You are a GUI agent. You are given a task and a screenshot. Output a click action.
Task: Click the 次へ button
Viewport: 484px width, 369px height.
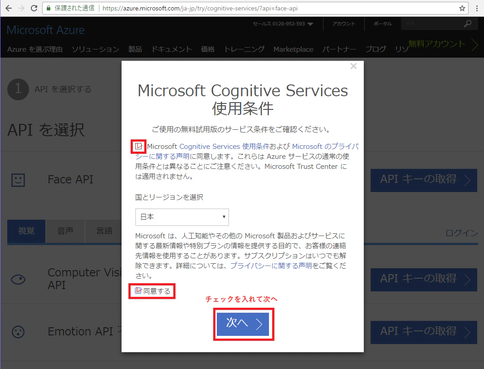[243, 324]
